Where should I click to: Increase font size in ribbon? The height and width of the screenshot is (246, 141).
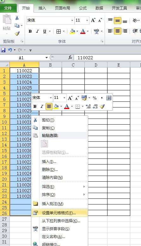point(94,20)
